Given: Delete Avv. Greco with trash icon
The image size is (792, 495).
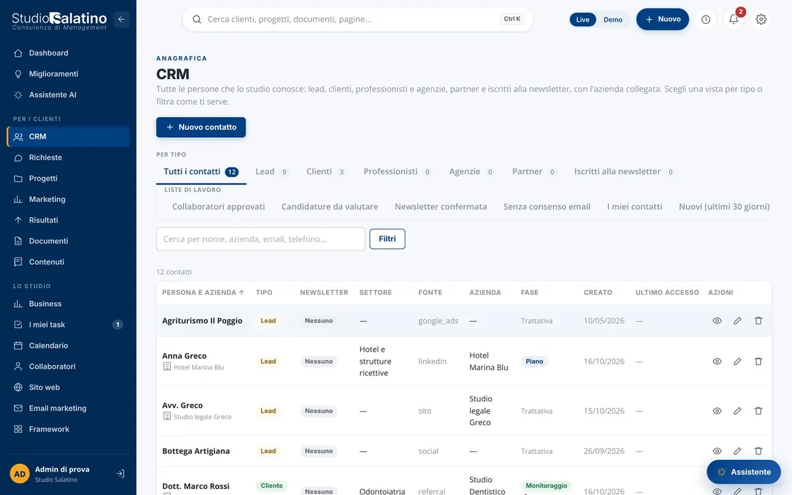Looking at the screenshot, I should point(758,411).
